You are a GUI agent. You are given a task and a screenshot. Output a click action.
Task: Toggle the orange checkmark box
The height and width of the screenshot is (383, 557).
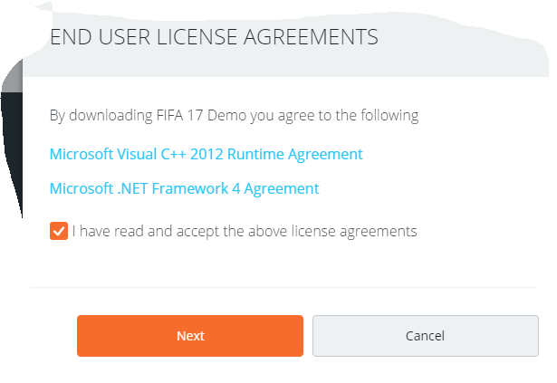[x=59, y=231]
